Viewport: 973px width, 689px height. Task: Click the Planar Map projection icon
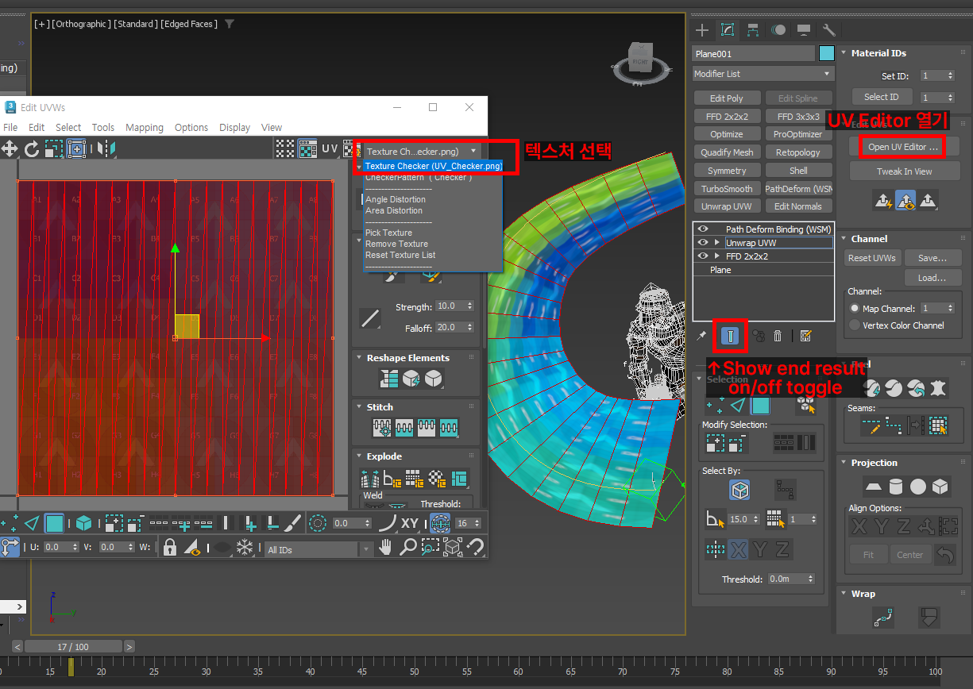873,486
